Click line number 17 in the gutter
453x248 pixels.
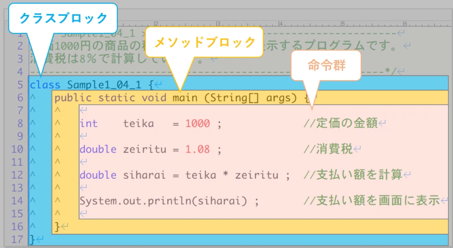point(17,240)
